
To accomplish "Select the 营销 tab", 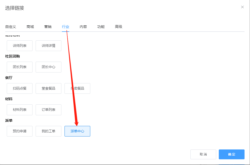I will (x=48, y=27).
